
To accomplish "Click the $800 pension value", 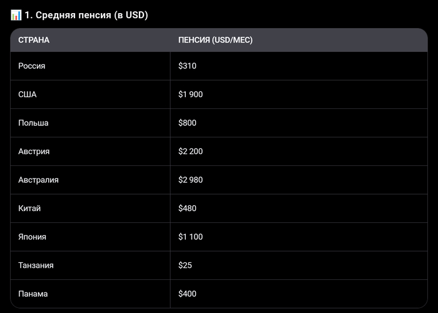I will (x=187, y=123).
